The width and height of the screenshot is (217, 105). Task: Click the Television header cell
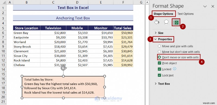[53, 28]
